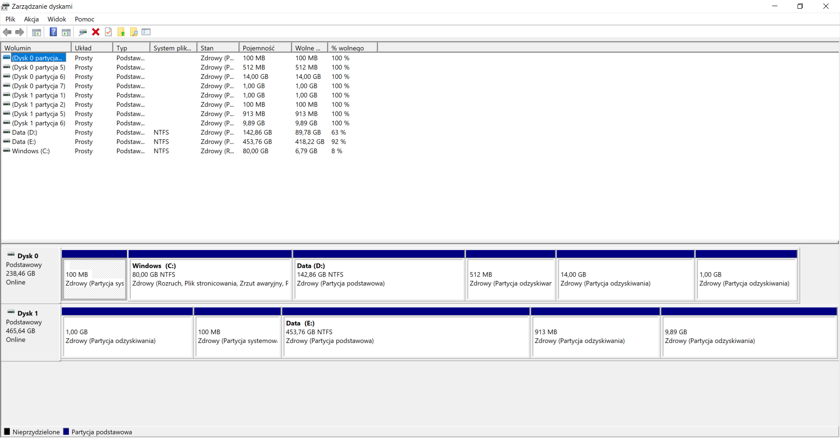
Task: Click the checklist settings icon in toolbar
Action: point(146,32)
